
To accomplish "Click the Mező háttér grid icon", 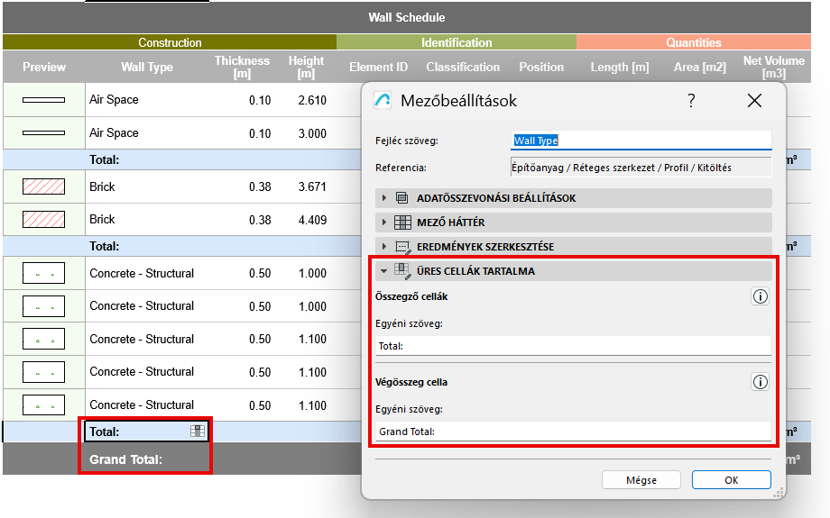I will pos(402,223).
